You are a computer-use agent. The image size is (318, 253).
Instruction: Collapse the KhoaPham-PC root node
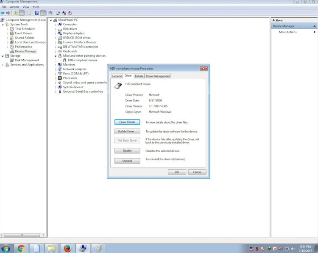(51, 20)
